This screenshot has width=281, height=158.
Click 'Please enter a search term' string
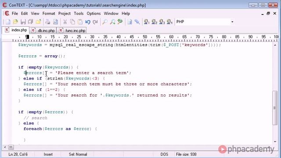(92, 73)
